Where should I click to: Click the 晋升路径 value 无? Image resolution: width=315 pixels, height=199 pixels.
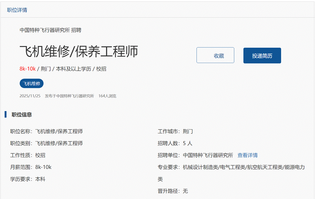(185, 191)
